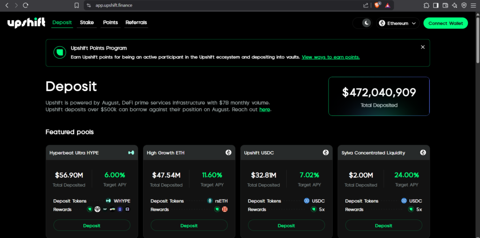Reload the page
The image size is (480, 238).
[26, 5]
